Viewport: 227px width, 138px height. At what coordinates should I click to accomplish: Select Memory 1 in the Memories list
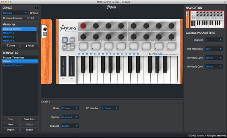click(x=19, y=33)
